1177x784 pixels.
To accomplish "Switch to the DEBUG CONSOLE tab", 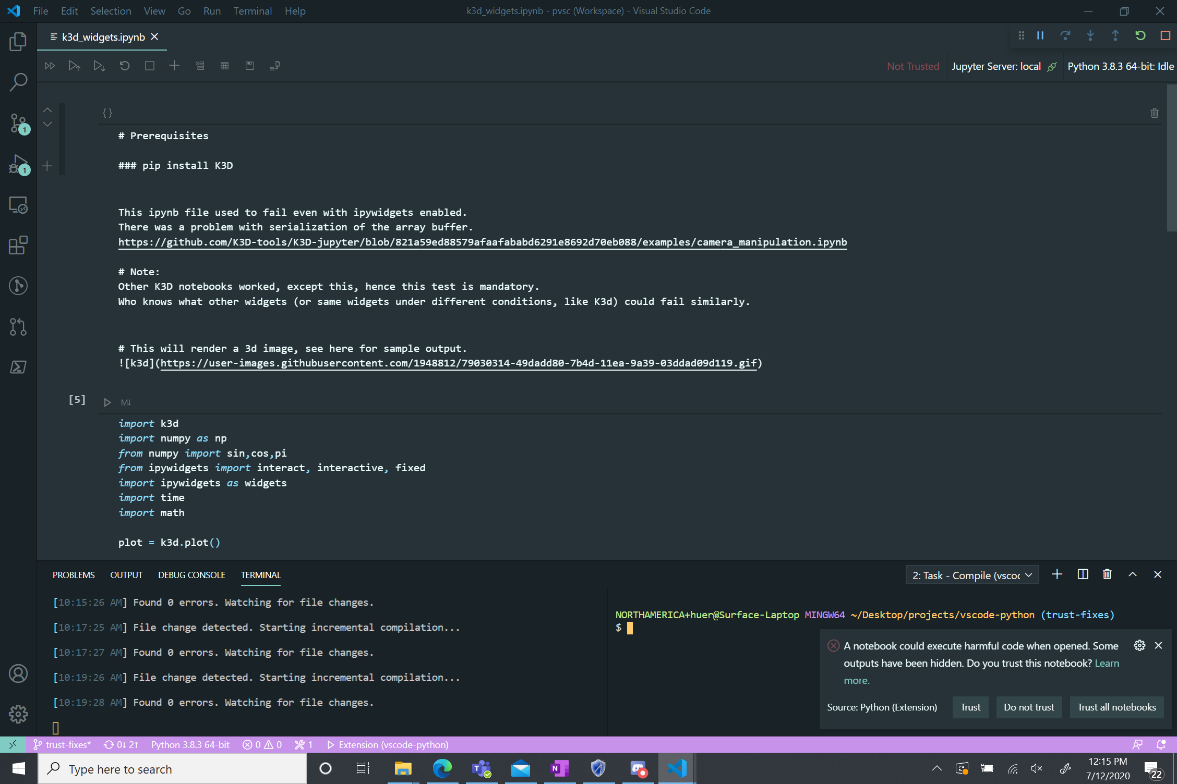I will click(x=191, y=574).
